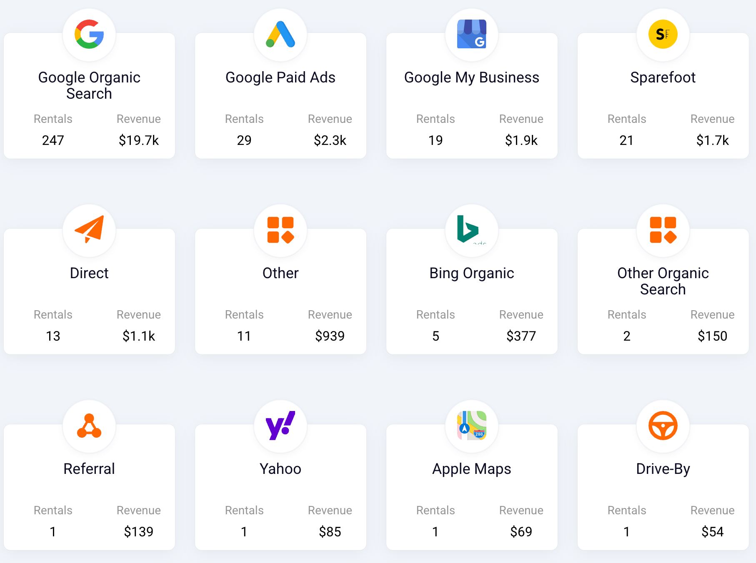The width and height of the screenshot is (756, 563).
Task: Click the Direct paper plane icon
Action: (x=89, y=229)
